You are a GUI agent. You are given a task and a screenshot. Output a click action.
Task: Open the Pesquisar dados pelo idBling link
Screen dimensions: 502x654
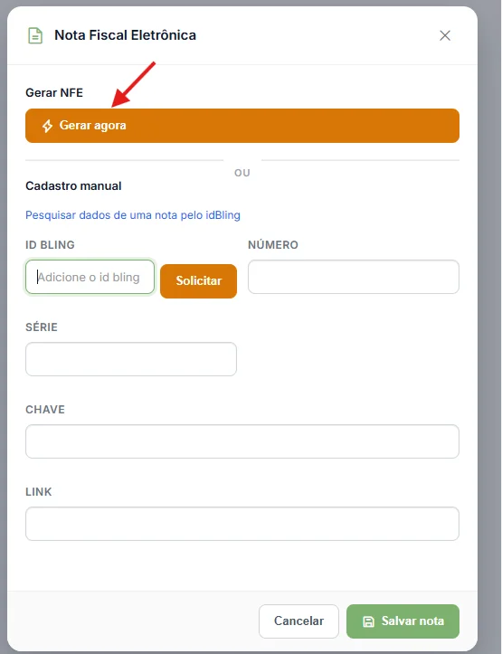point(133,215)
